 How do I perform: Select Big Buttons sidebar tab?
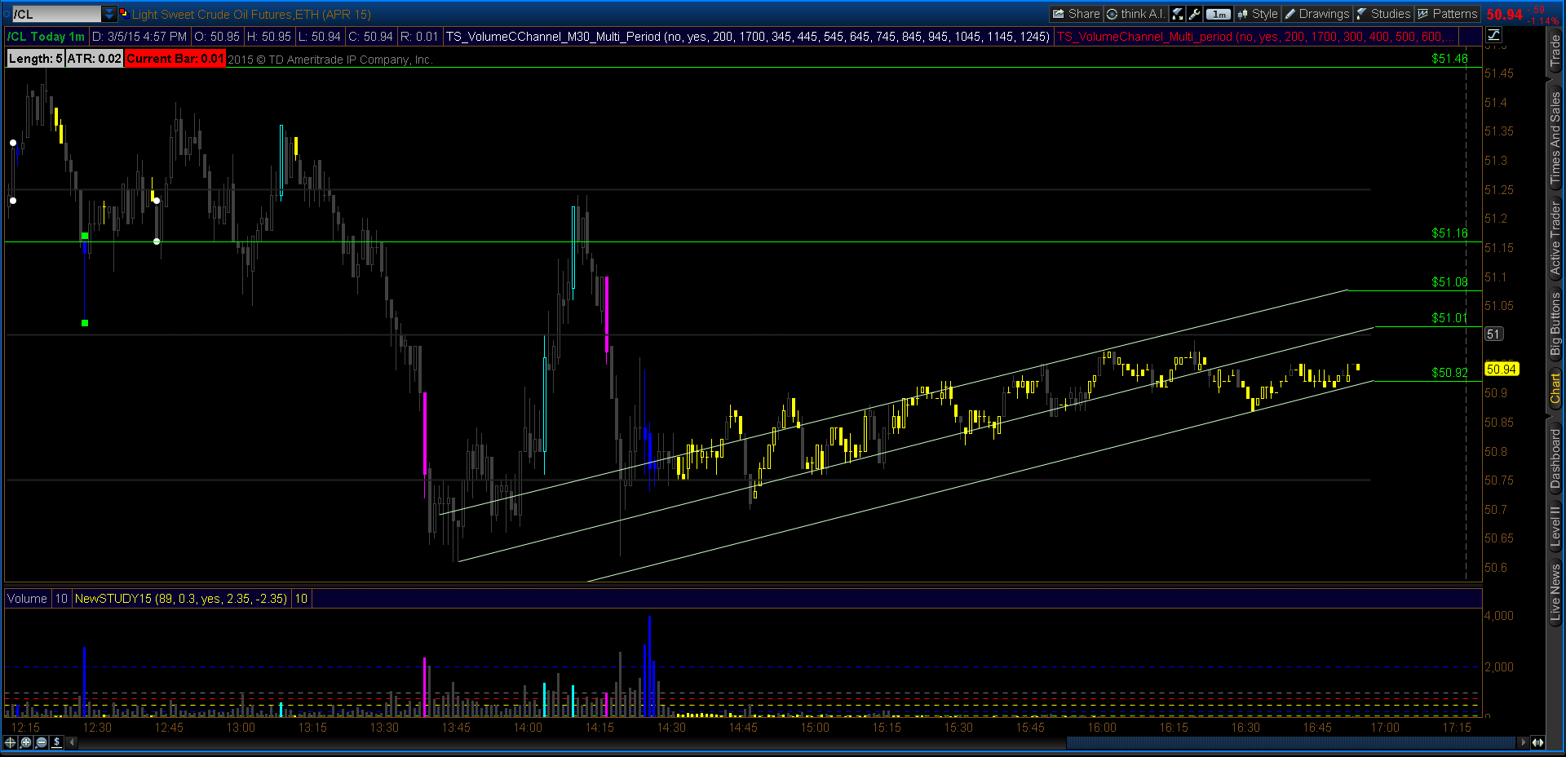click(1555, 324)
